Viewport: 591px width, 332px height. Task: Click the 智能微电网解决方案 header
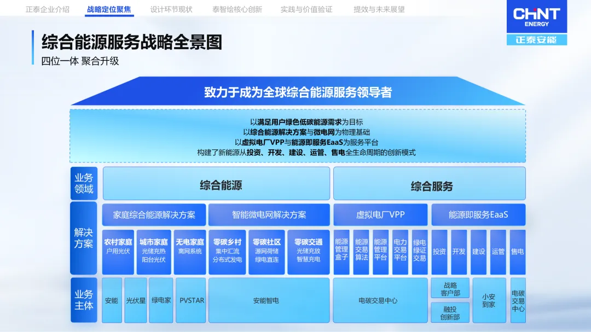[269, 215]
